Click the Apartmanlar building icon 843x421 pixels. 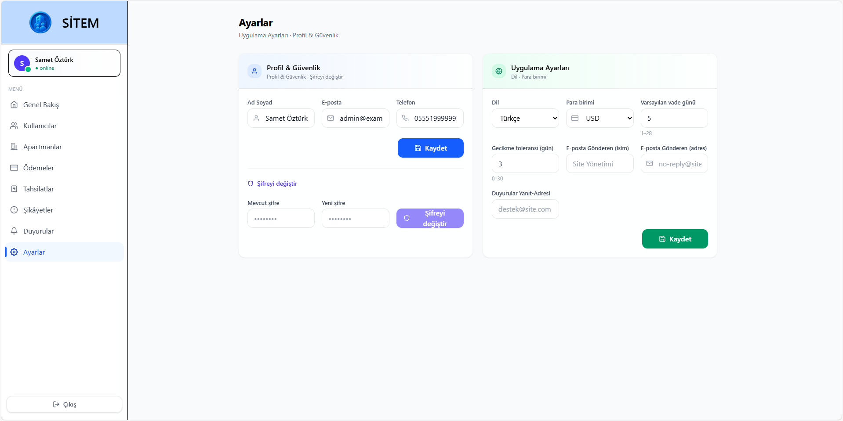pos(14,147)
